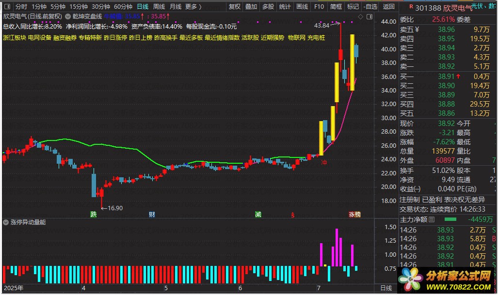Select the stock title 301388 欣灵电气
The image size is (499, 295).
coord(444,8)
